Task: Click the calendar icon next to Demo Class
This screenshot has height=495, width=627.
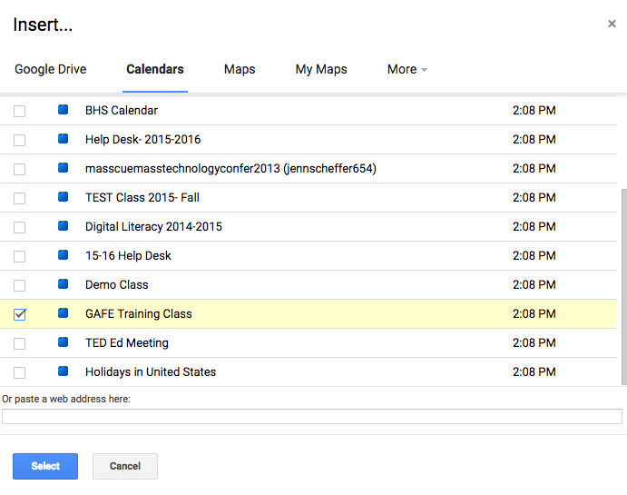Action: pos(64,284)
